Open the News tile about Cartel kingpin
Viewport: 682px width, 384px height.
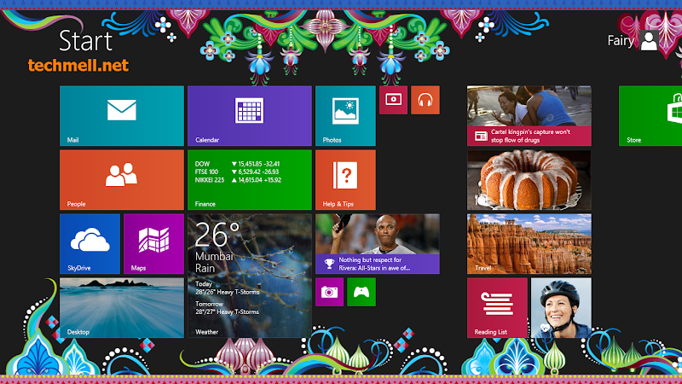tap(529, 116)
